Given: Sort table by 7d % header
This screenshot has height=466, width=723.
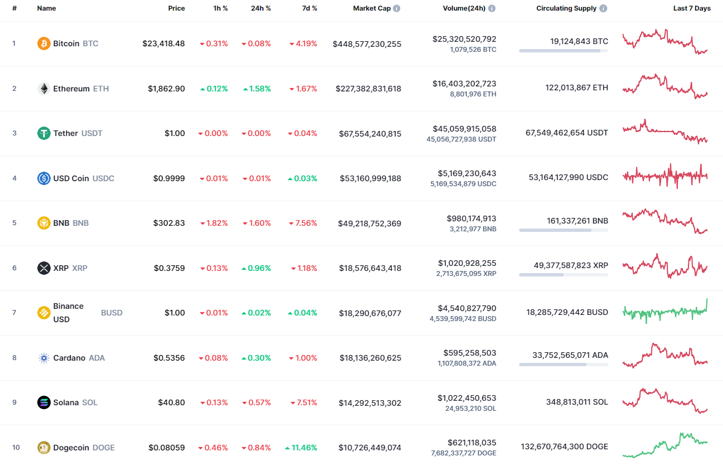Looking at the screenshot, I should [x=309, y=8].
